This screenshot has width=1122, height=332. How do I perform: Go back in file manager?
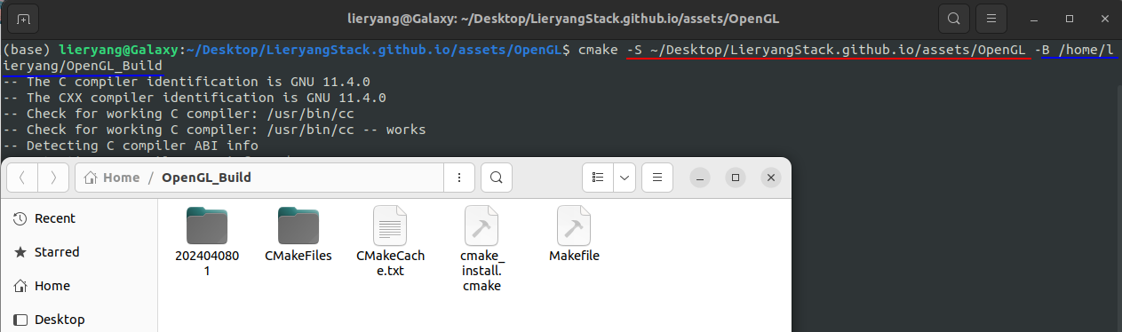22,178
